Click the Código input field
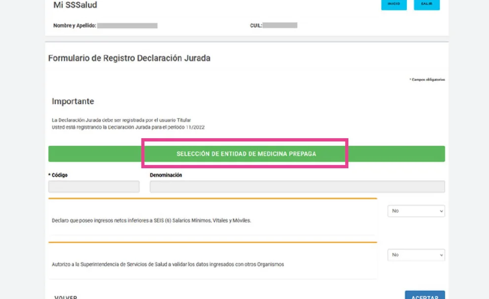The image size is (489, 299). coord(94,186)
